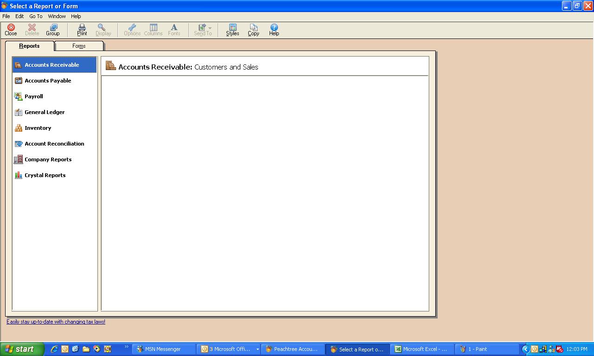This screenshot has width=594, height=356.
Task: Collapse the system tray with the chevron
Action: point(525,349)
